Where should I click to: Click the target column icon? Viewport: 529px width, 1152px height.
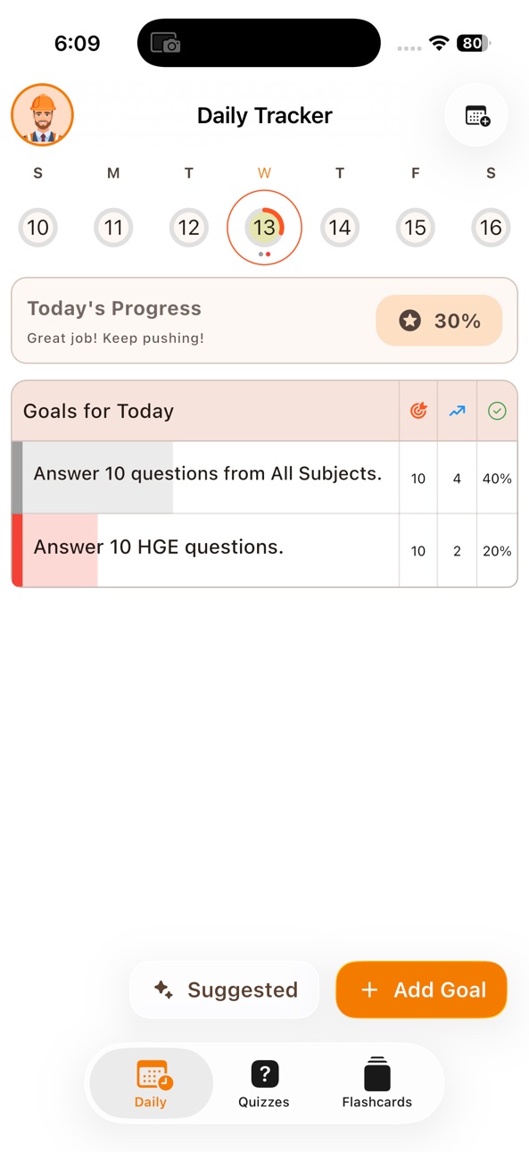tap(418, 411)
